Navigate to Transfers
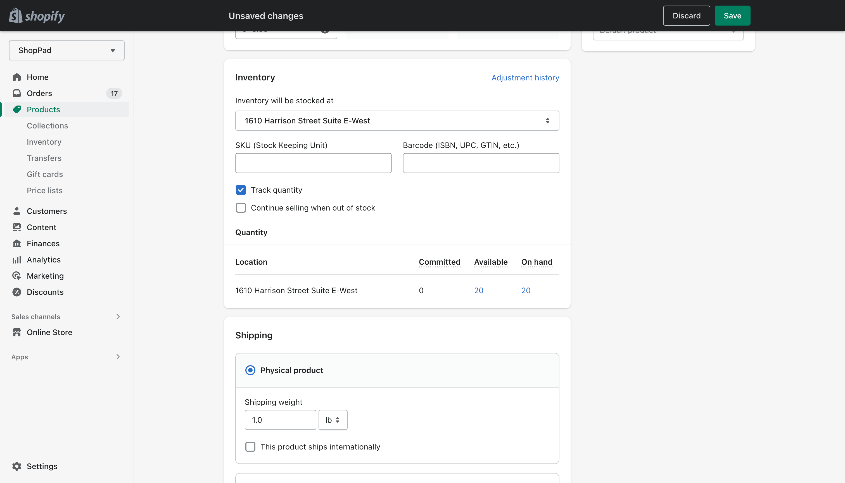 [44, 158]
